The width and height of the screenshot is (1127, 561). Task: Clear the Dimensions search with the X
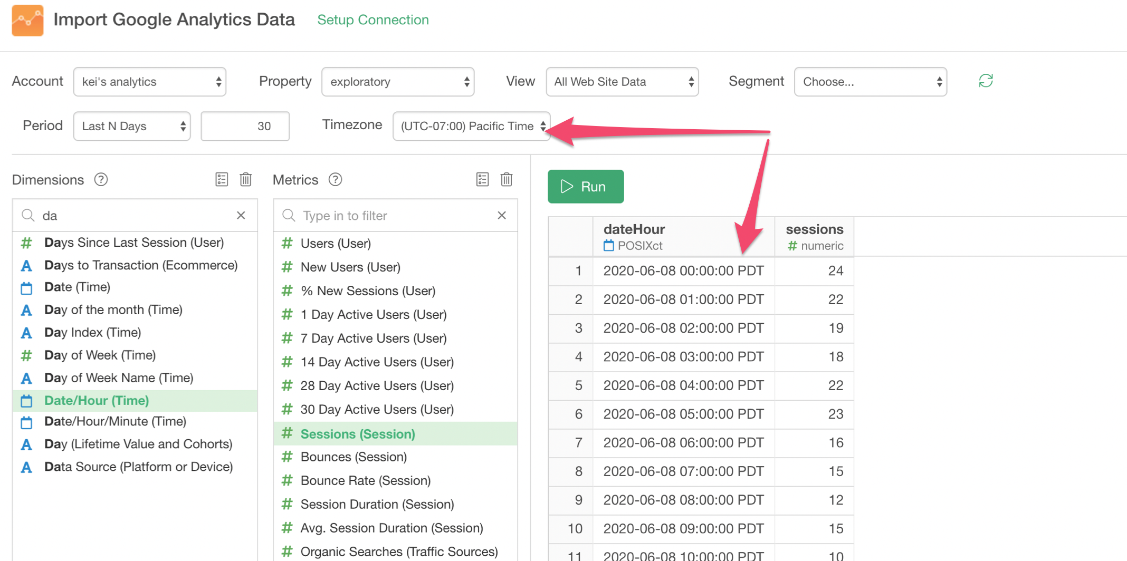pos(241,215)
